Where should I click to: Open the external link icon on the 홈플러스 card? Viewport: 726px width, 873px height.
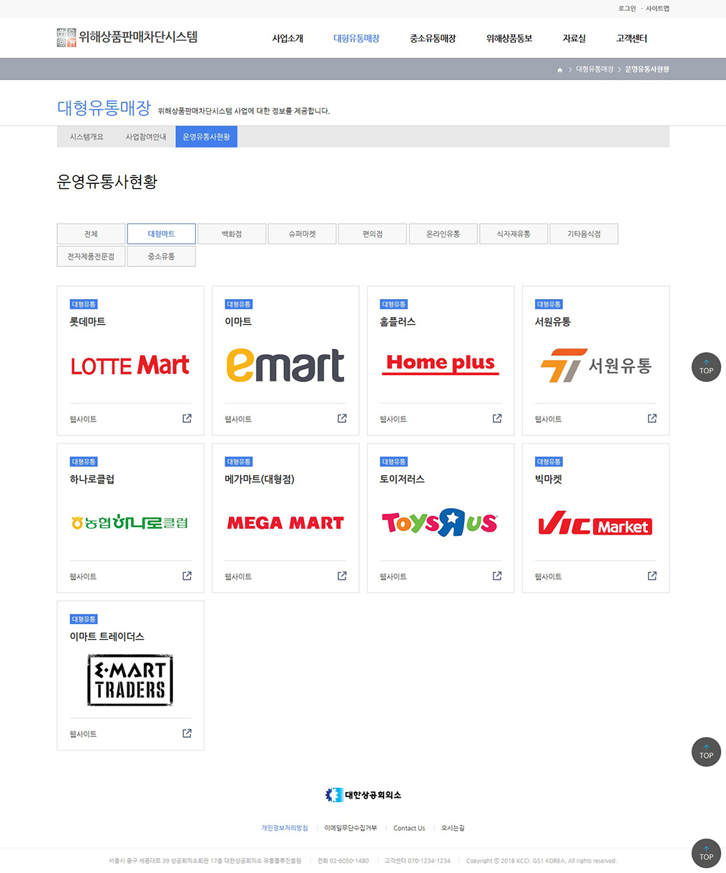(497, 419)
